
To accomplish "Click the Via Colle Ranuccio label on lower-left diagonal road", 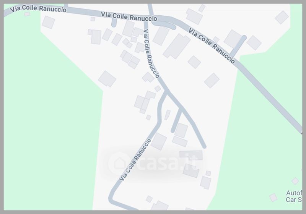I will 135,160.
